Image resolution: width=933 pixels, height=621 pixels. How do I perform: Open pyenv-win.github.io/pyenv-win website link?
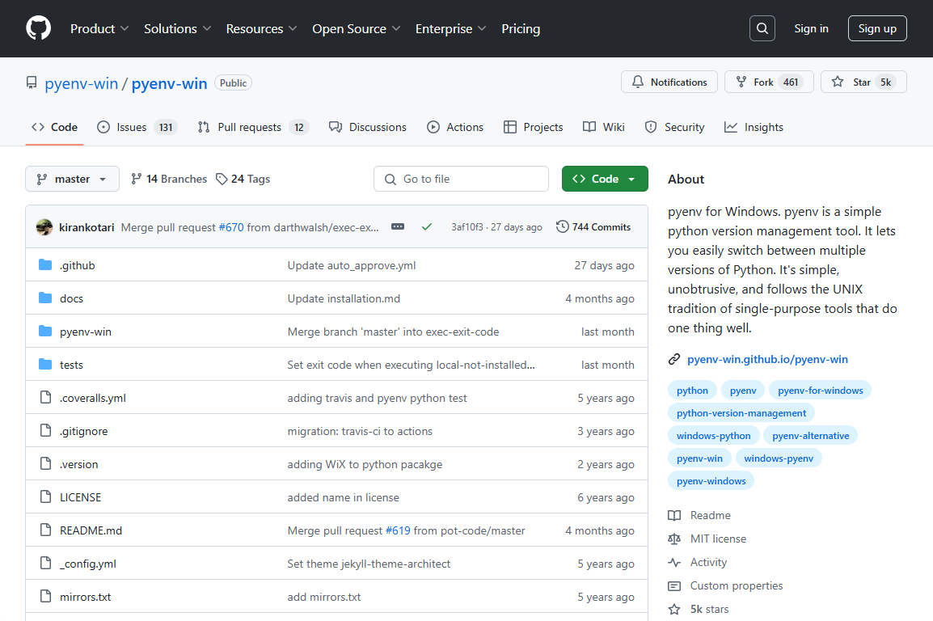coord(767,359)
